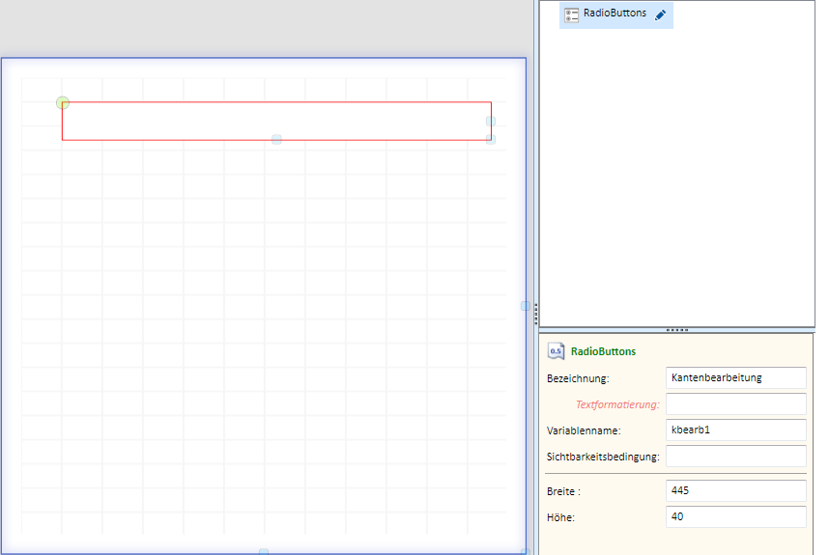Viewport: 829px width, 555px height.
Task: Click the bottom-right corner handle of red rectangle
Action: click(491, 139)
